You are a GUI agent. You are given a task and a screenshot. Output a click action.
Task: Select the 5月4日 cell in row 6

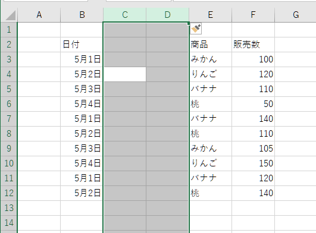[x=82, y=104]
